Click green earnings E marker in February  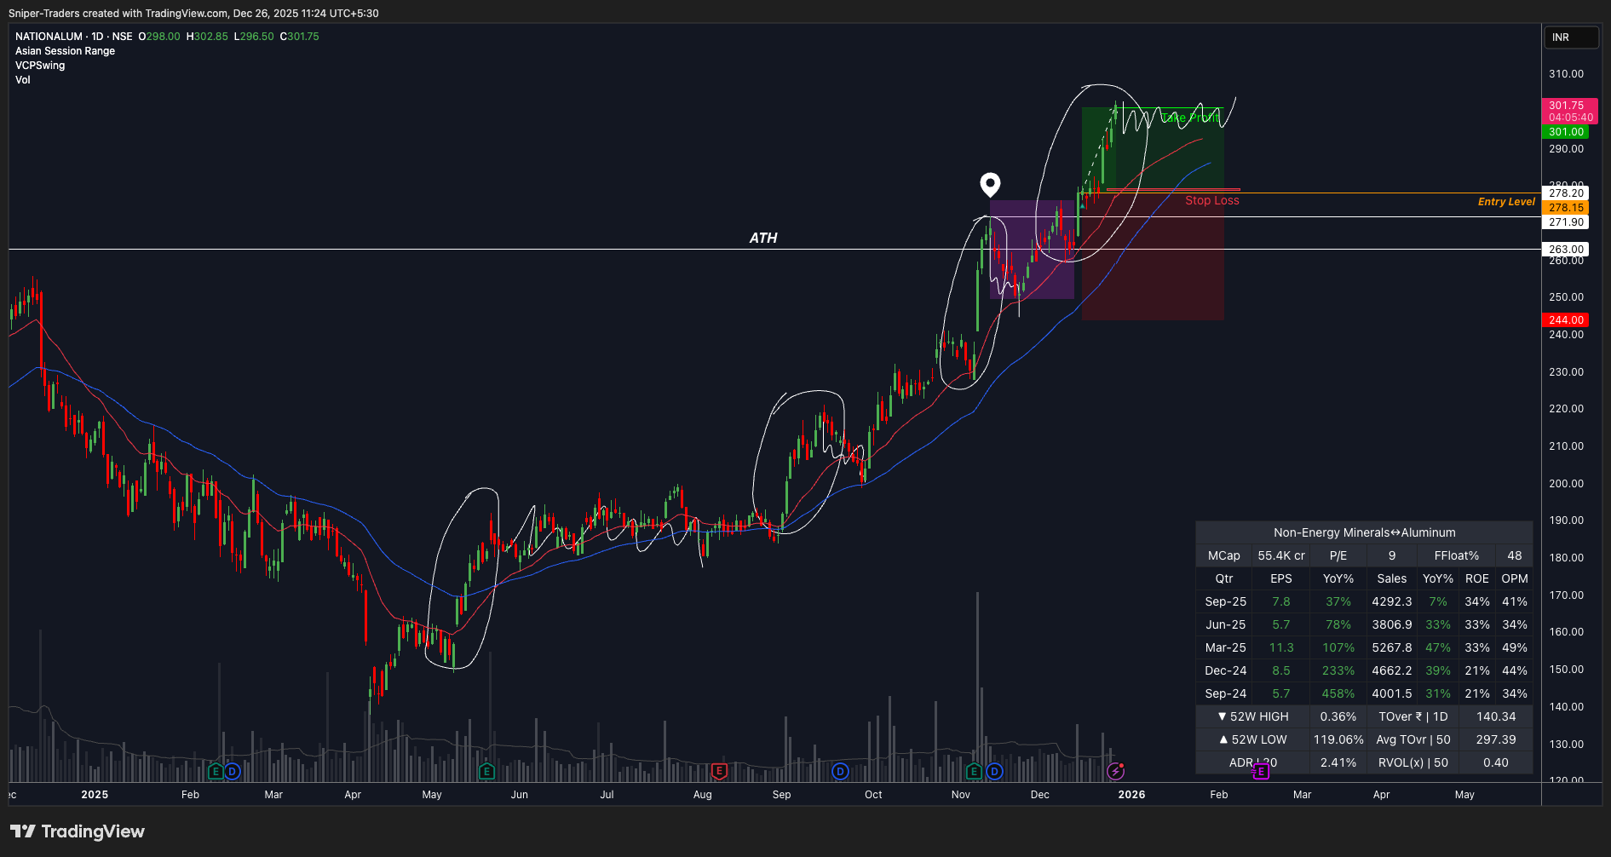click(216, 772)
